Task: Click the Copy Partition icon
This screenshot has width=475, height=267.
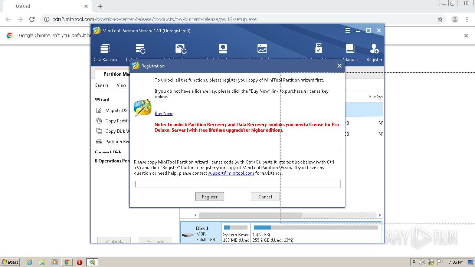Action: (x=99, y=121)
